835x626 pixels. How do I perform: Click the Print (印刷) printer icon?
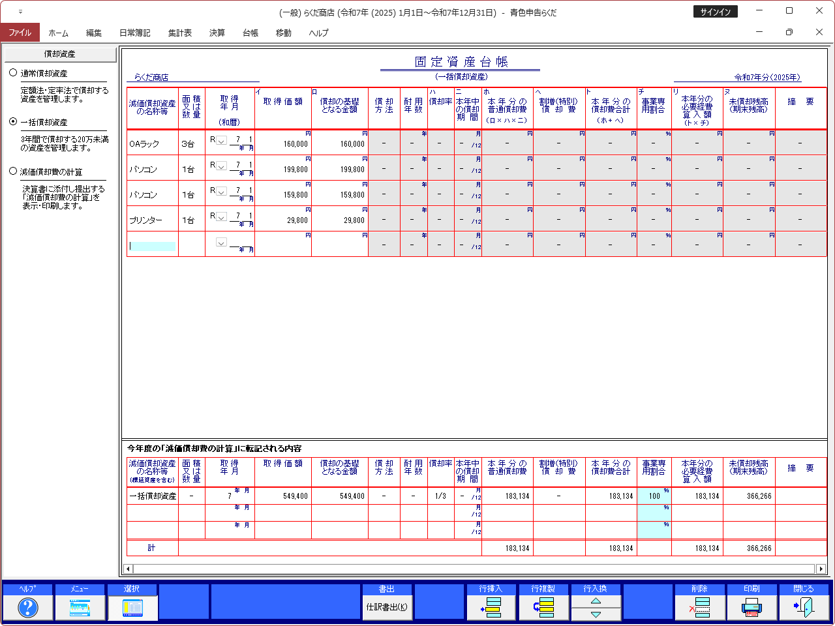click(751, 608)
